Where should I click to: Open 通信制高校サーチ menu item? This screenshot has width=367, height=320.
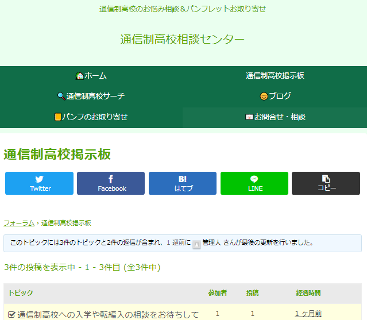pyautogui.click(x=91, y=96)
